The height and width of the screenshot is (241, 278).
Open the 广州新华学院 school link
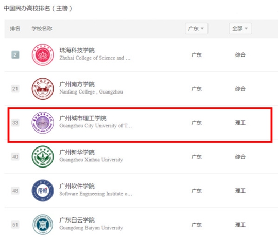(77, 152)
